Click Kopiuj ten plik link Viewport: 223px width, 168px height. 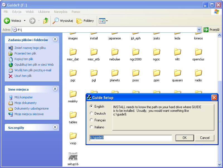click(24, 59)
